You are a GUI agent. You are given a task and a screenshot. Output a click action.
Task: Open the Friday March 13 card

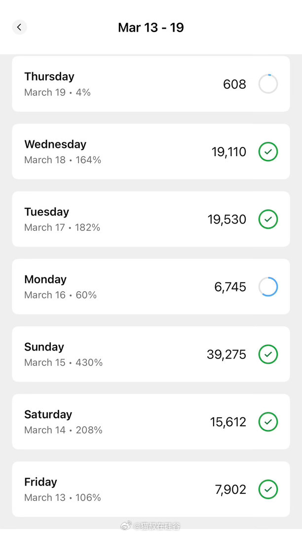(123, 489)
